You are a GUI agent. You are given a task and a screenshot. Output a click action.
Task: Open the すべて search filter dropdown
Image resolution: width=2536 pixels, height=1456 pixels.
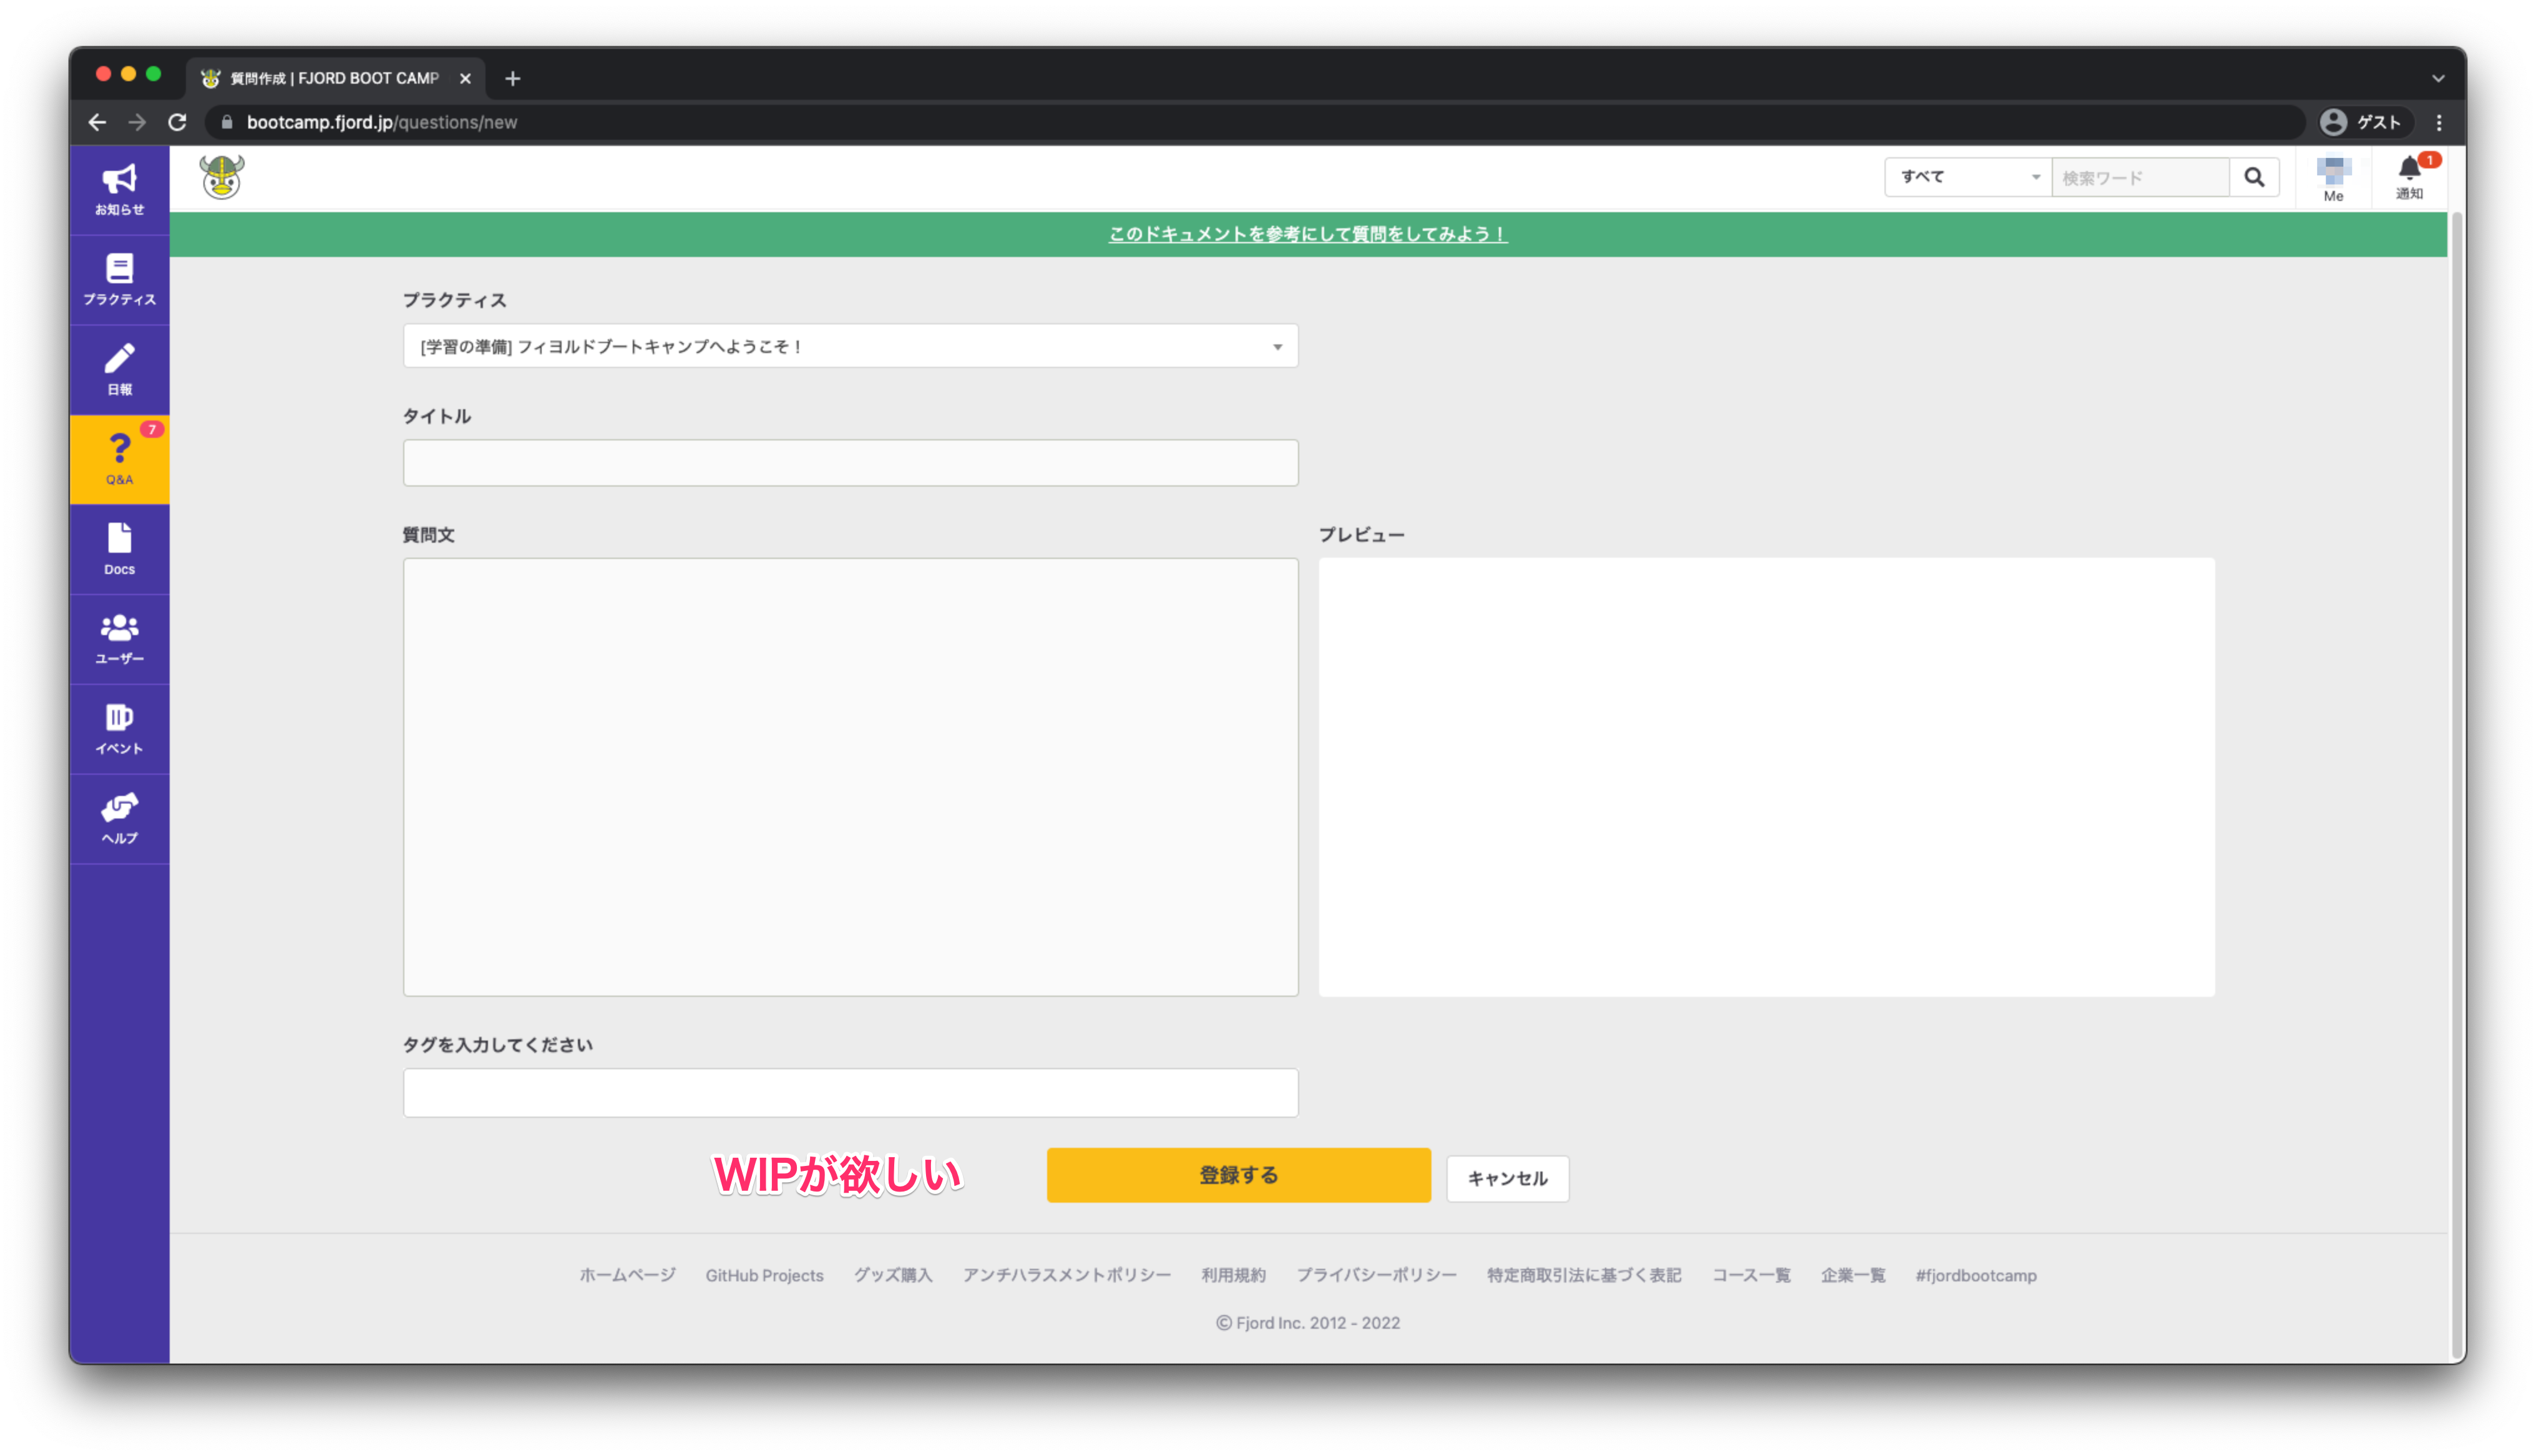[x=1965, y=177]
